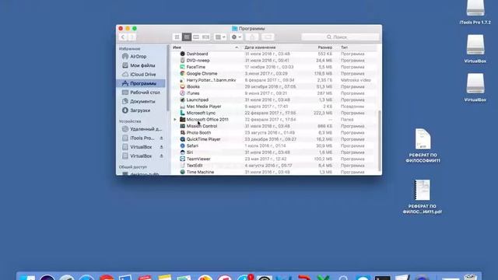498x280 pixels.
Task: Click the sidebar vertical scrollbar
Action: pos(168,78)
